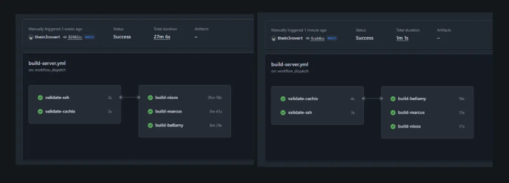
Task: Click green check beside validate-ssh 2s job
Action: pos(40,97)
